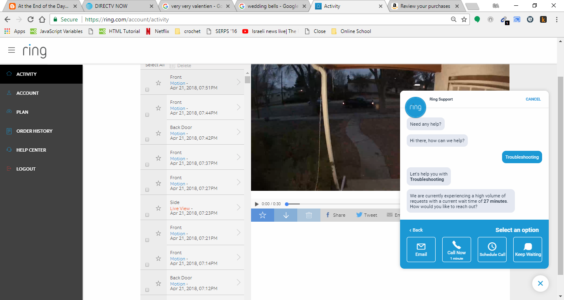Screen dimensions: 564x300
Task: Check the box beside the Side Live View entry
Action: point(147,214)
